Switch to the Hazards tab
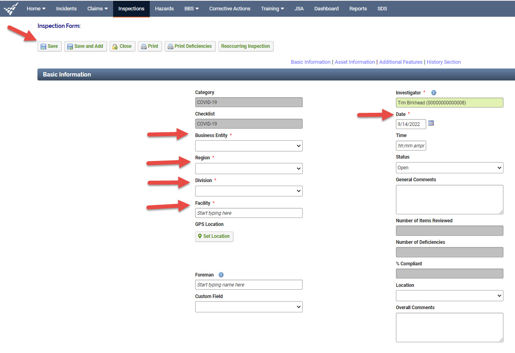515x353 pixels. click(x=164, y=8)
